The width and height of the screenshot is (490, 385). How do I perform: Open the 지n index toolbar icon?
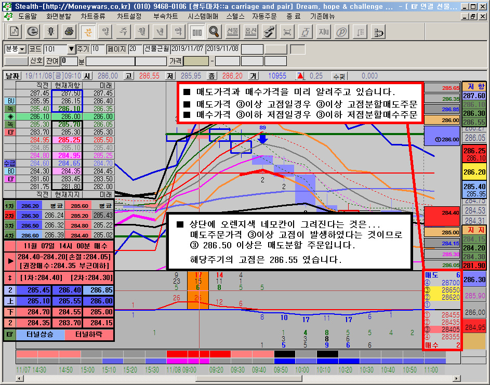pos(323,32)
